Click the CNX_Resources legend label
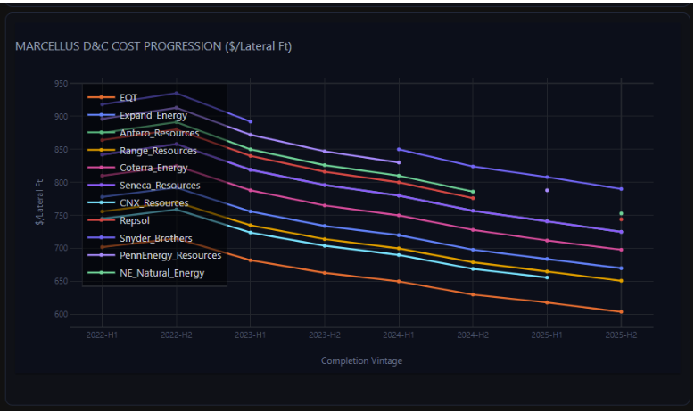694x413 pixels. coord(153,202)
